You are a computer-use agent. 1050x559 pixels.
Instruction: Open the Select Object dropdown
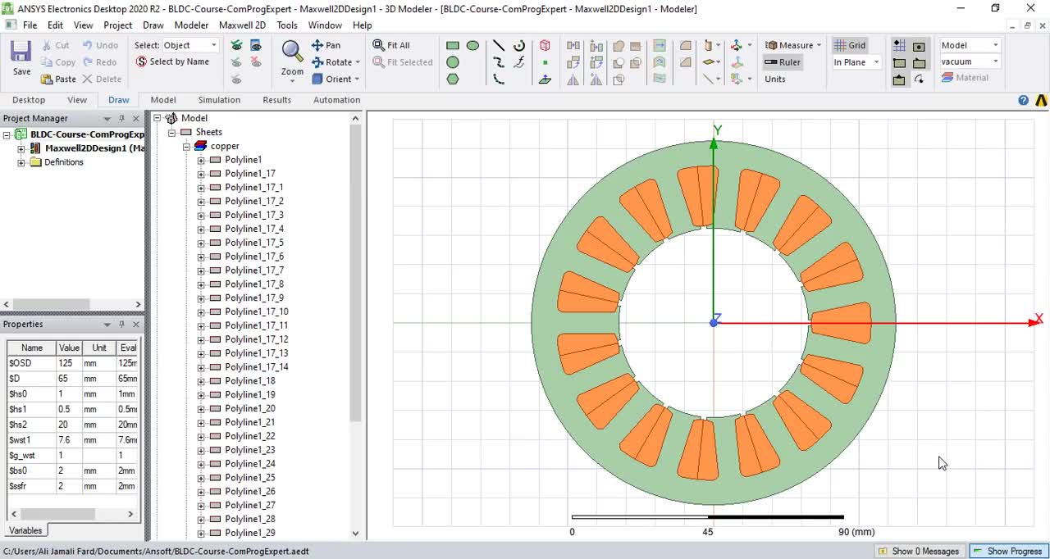pos(190,45)
